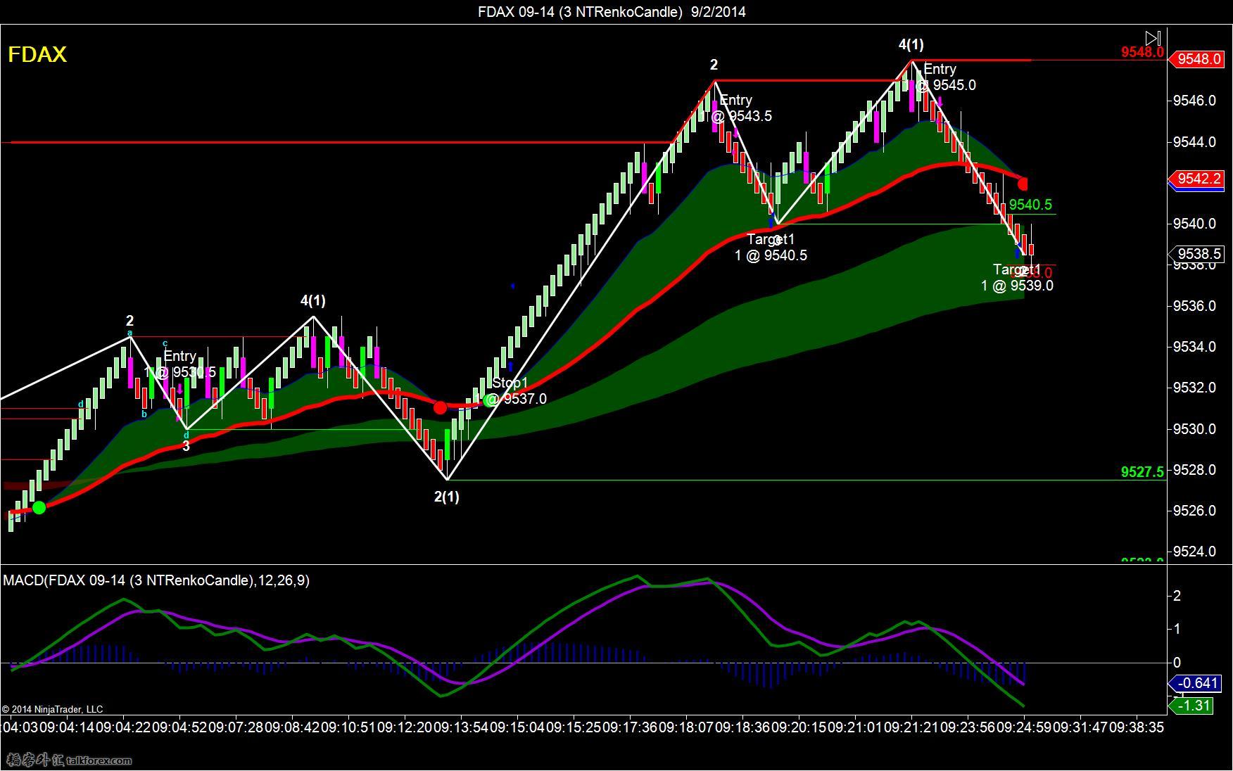Select the yellow FDAX chart label
The height and width of the screenshot is (771, 1233).
(x=37, y=54)
